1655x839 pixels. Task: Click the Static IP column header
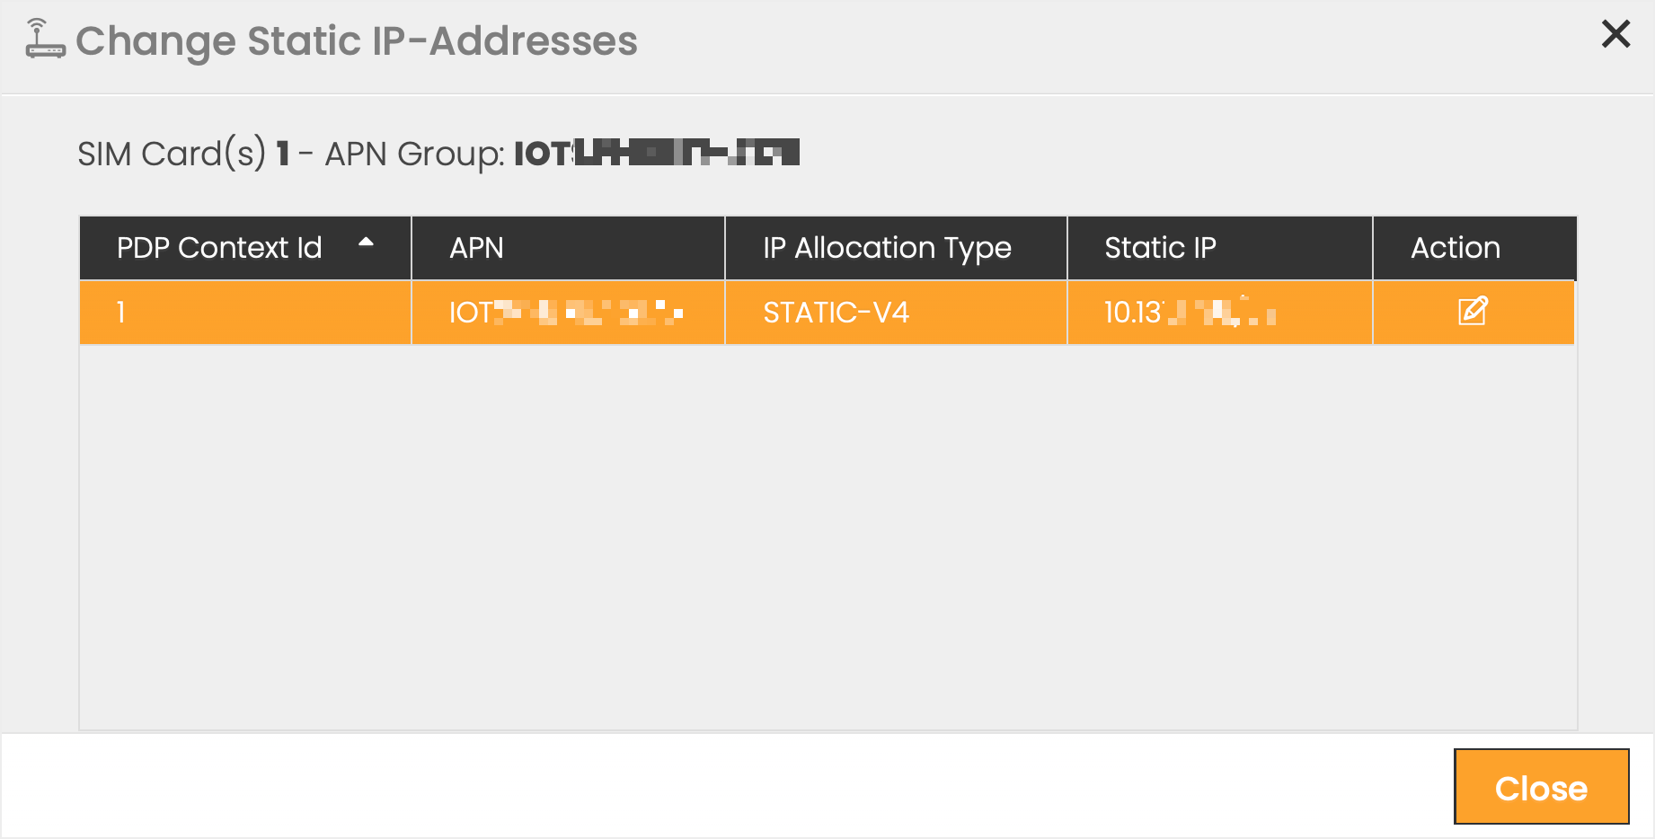[x=1160, y=248]
